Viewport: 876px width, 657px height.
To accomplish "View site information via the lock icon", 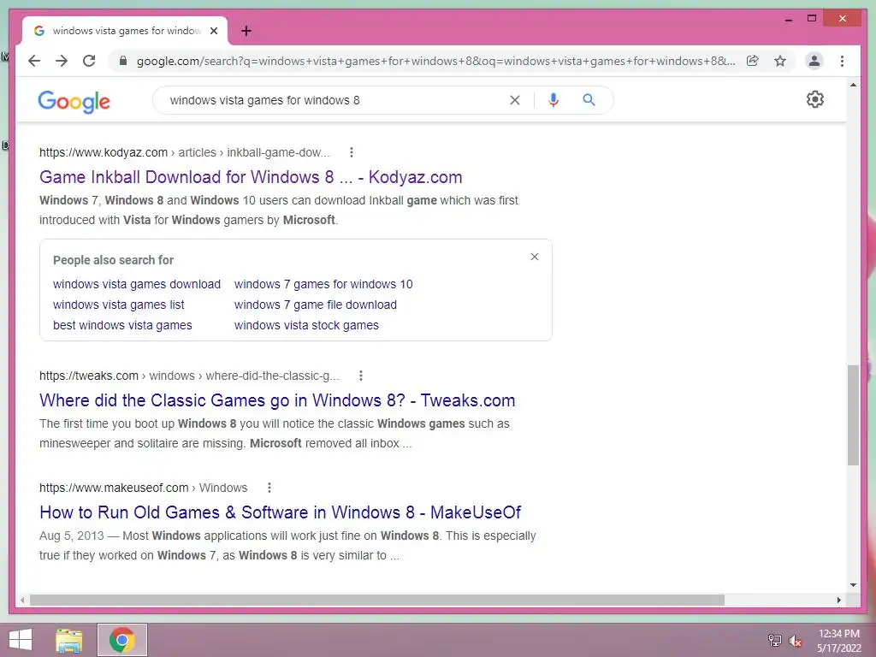I will [123, 61].
